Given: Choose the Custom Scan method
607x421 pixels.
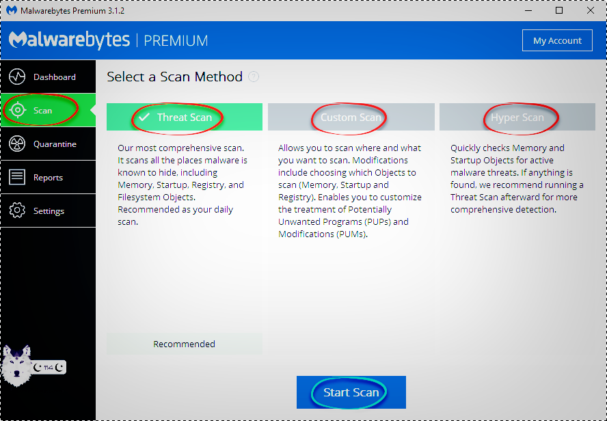Looking at the screenshot, I should [351, 117].
